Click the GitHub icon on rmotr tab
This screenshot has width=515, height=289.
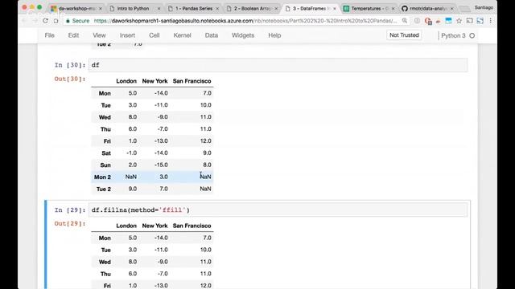pyautogui.click(x=405, y=9)
